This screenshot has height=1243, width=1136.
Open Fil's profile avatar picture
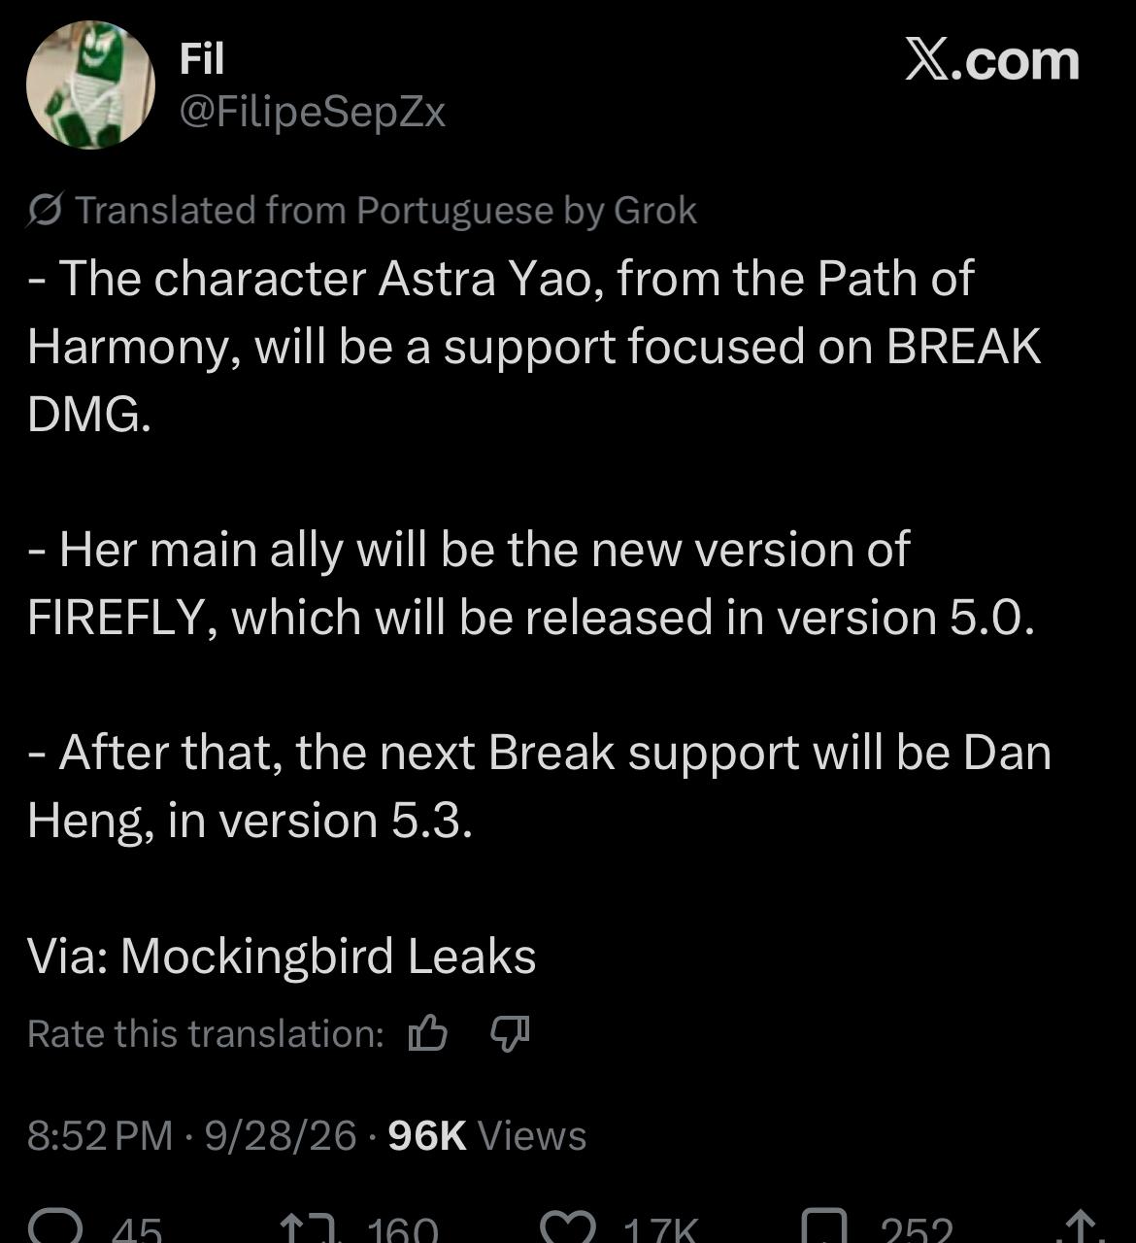pyautogui.click(x=90, y=85)
